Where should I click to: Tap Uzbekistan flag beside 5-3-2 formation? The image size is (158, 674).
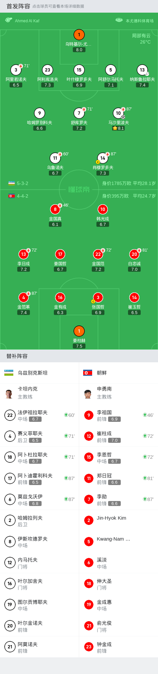[12, 183]
